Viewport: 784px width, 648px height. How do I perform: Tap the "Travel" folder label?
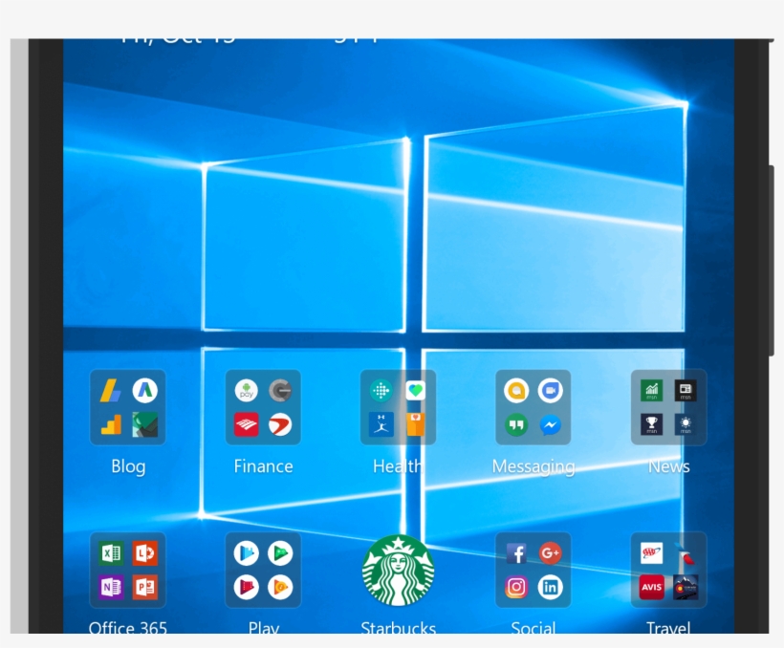pos(669,628)
